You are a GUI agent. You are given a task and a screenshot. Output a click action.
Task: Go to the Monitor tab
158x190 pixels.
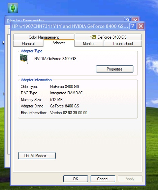[89, 43]
